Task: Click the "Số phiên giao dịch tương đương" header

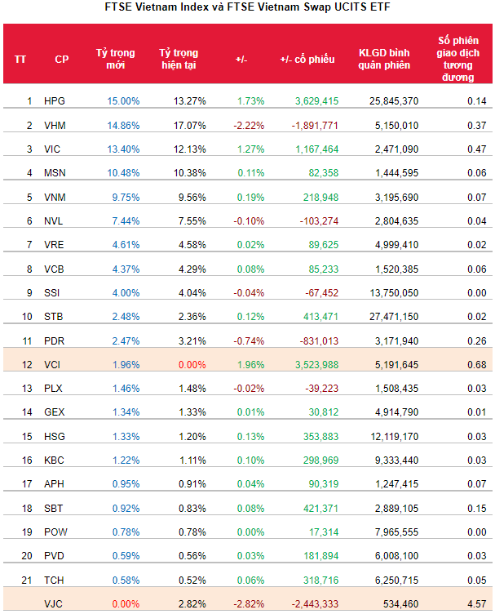Action: 461,59
